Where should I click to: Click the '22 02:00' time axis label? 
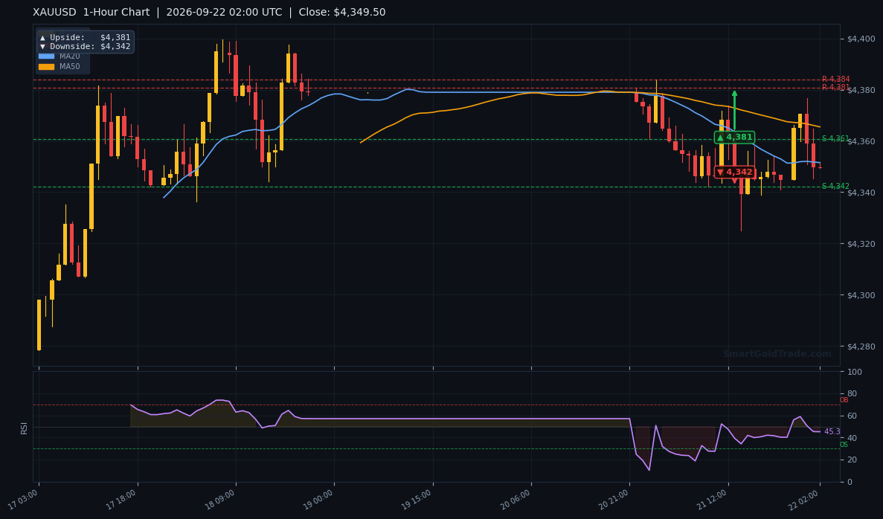(x=804, y=500)
